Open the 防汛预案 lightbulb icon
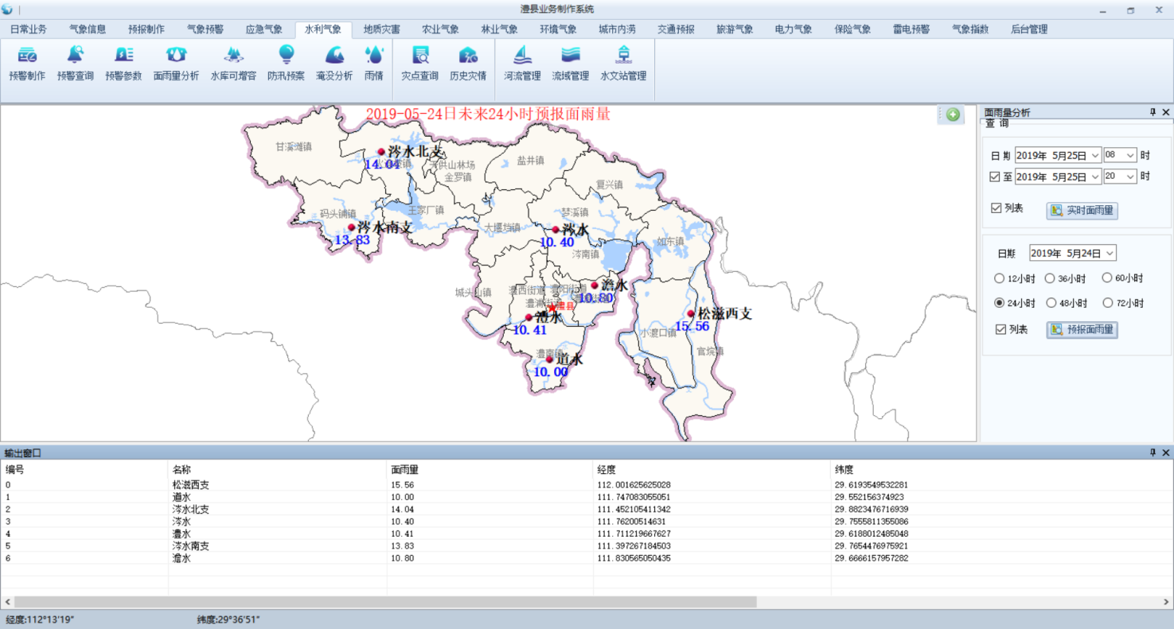Viewport: 1174px width, 629px height. pyautogui.click(x=286, y=55)
